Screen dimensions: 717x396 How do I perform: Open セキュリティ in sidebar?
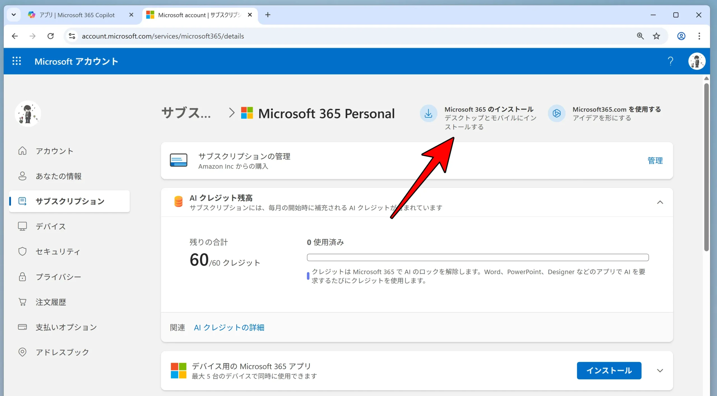point(69,252)
